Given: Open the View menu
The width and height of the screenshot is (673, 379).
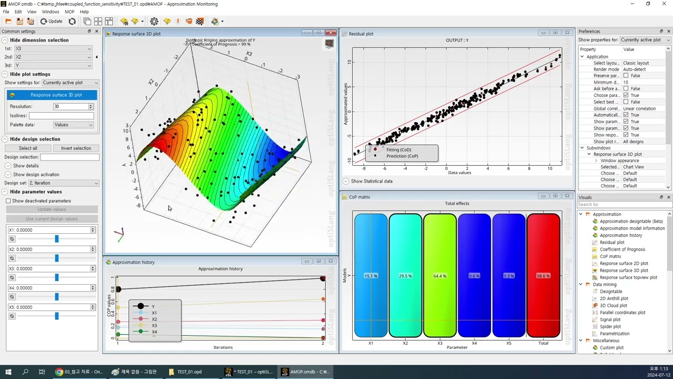Looking at the screenshot, I should click(x=32, y=12).
